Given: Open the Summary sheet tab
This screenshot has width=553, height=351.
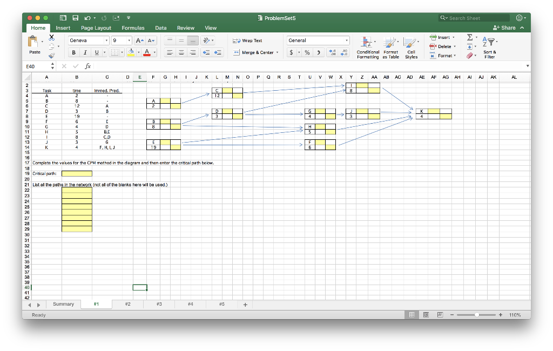Looking at the screenshot, I should pos(63,304).
